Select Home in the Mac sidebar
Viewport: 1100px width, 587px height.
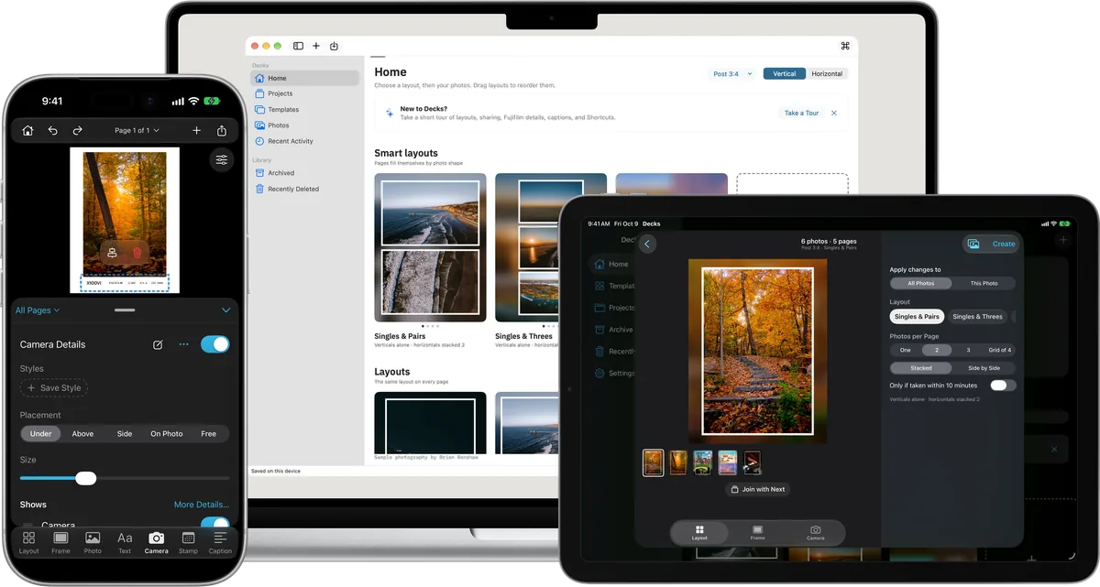305,78
